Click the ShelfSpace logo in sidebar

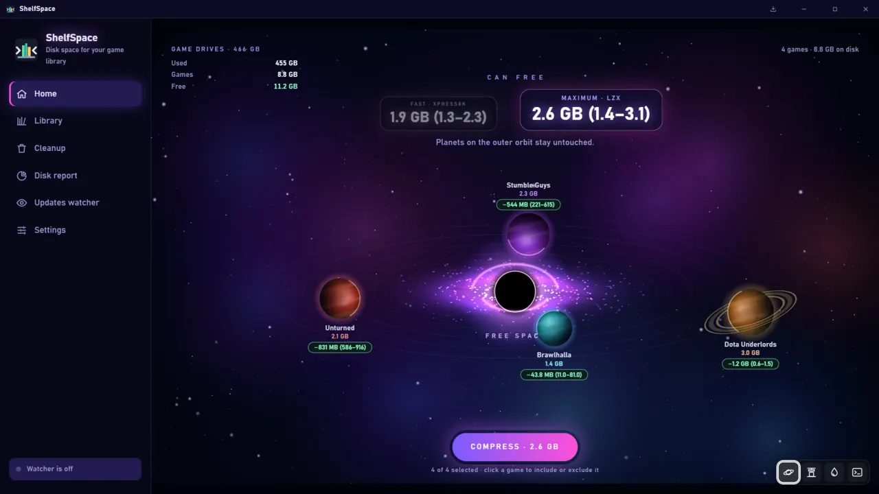pyautogui.click(x=26, y=49)
